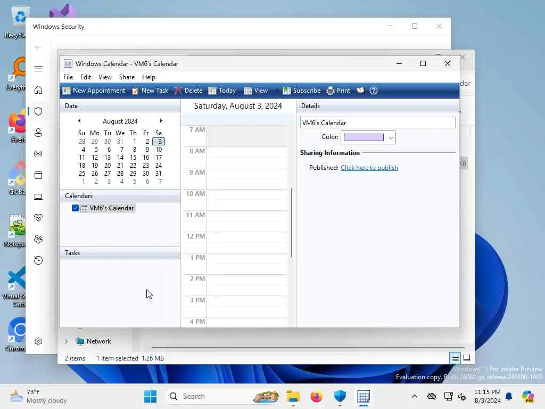Viewport: 545px width, 409px height.
Task: Go to next month arrow
Action: coord(161,121)
